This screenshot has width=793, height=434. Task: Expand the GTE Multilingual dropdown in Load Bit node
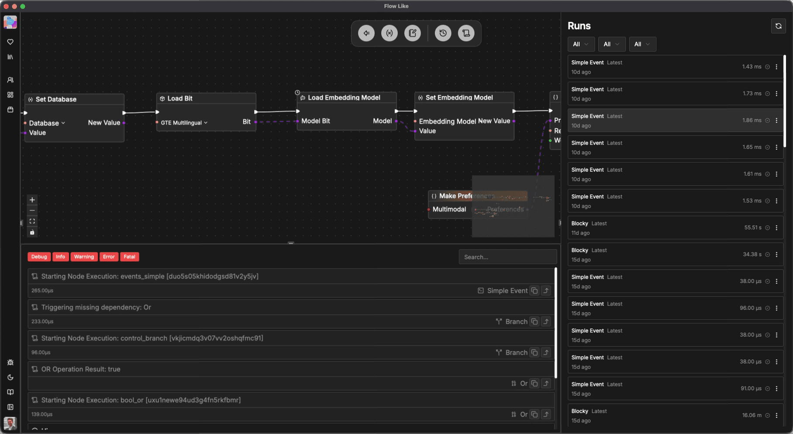click(183, 123)
